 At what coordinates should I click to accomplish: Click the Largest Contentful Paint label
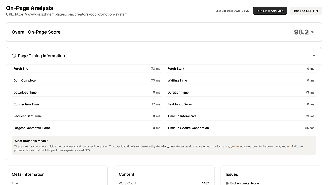[32, 128]
